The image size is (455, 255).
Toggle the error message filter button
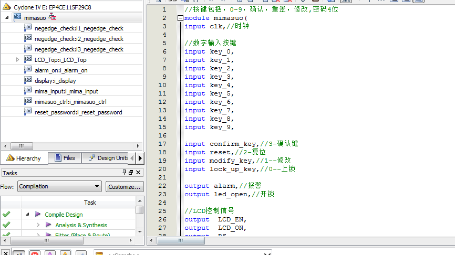point(35,253)
